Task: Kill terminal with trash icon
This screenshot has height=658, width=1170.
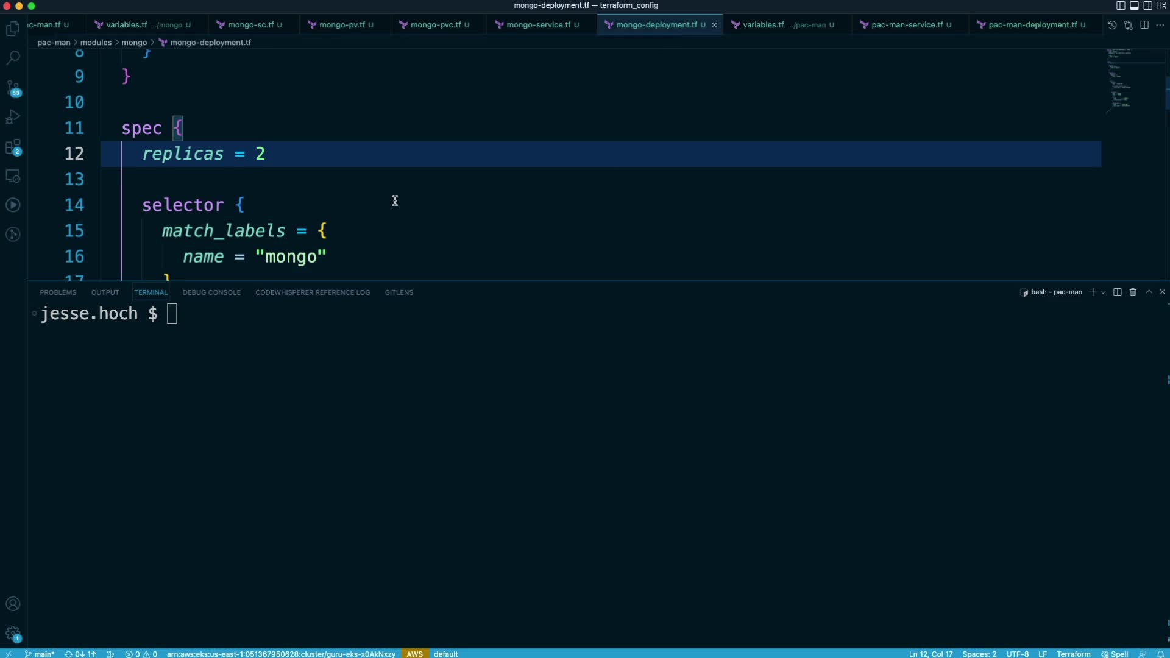Action: coord(1133,292)
